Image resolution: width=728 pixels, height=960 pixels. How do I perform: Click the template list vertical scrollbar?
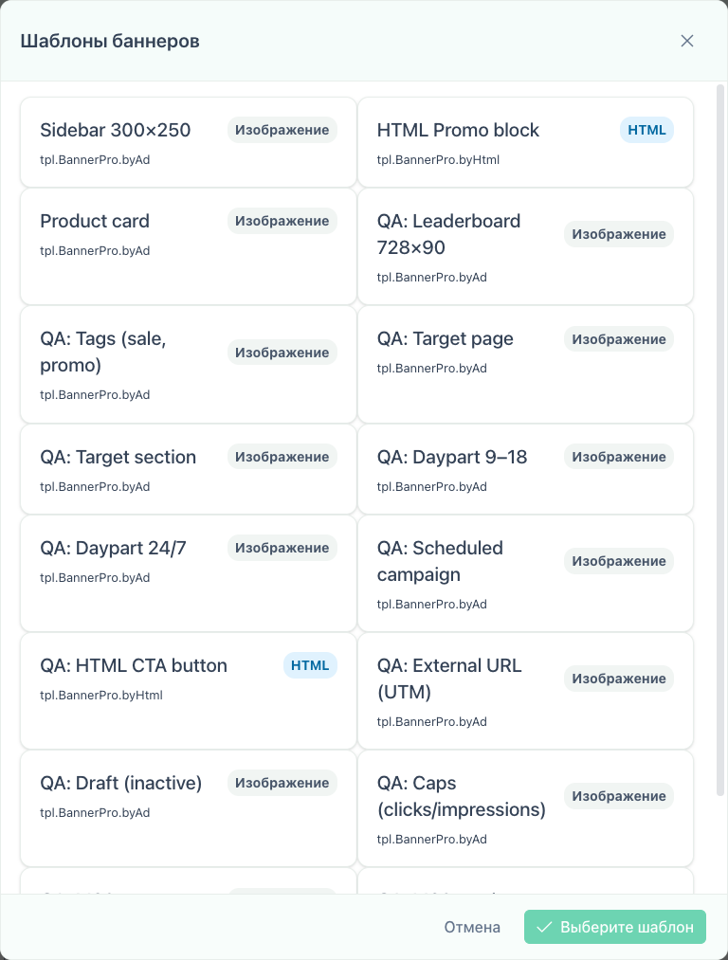pyautogui.click(x=720, y=441)
